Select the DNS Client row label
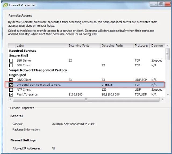Image resolution: width=172 pixels, height=154 pixels. pyautogui.click(x=24, y=80)
